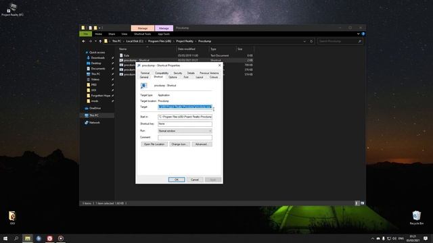The height and width of the screenshot is (243, 433).
Task: Click Program Files (x86) breadcrumb
Action: [x=160, y=41]
